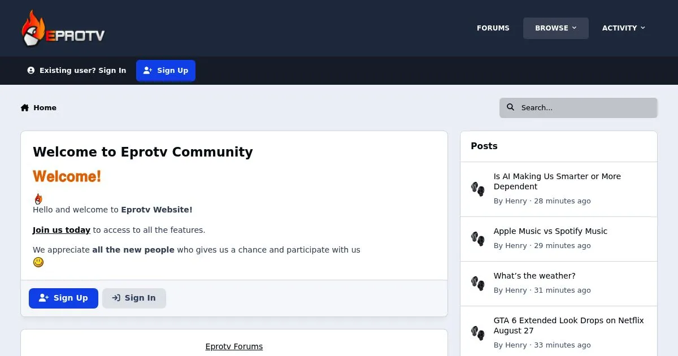Click Sign Up in the top user bar

click(x=166, y=71)
